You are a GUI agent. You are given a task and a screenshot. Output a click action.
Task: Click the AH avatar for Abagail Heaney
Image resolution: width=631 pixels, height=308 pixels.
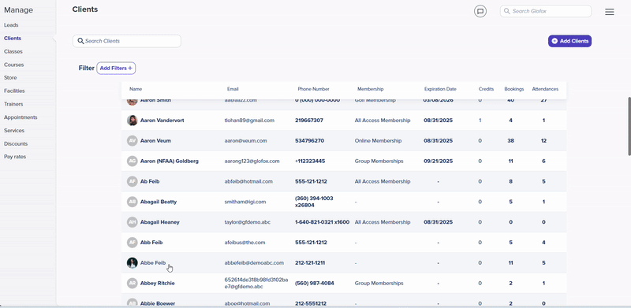(132, 222)
